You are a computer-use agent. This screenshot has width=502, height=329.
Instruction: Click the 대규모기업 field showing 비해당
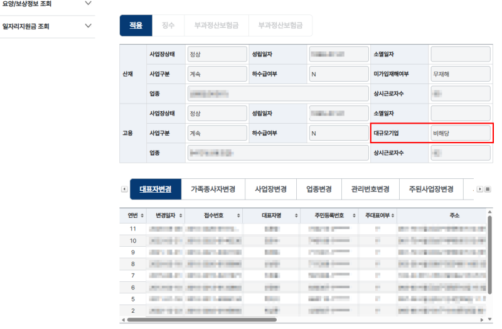tap(461, 133)
